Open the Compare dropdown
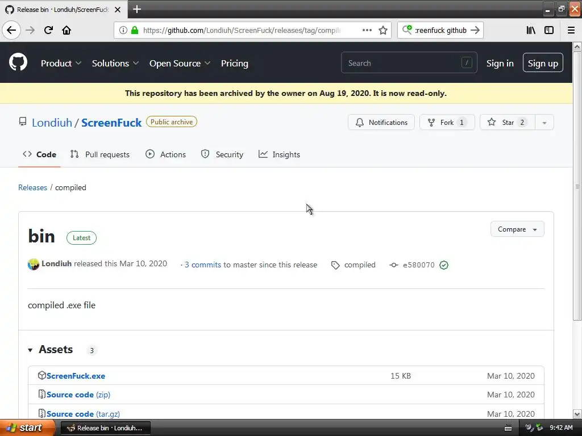 517,229
